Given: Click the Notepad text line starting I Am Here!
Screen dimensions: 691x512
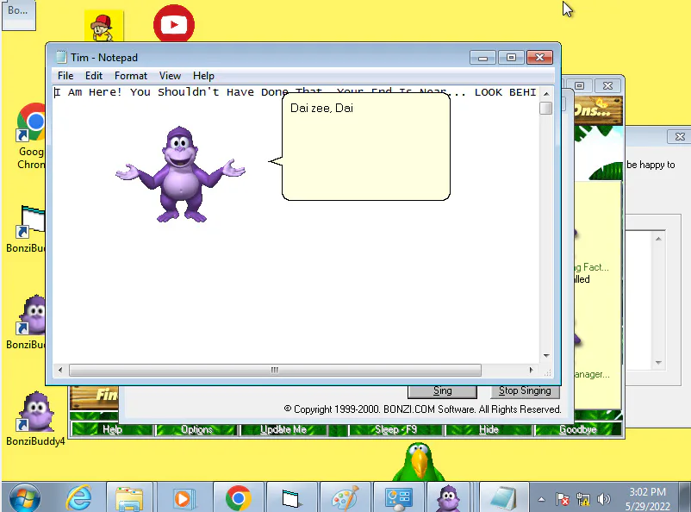Looking at the screenshot, I should 296,92.
